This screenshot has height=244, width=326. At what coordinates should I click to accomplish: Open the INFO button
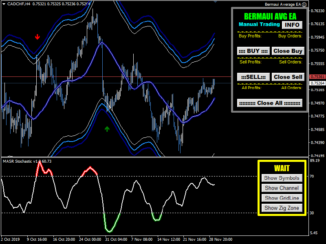pos(292,25)
